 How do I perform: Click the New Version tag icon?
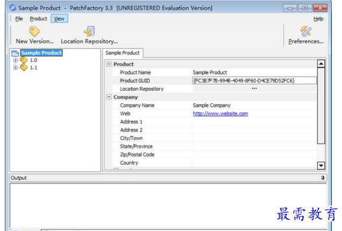(x=34, y=32)
